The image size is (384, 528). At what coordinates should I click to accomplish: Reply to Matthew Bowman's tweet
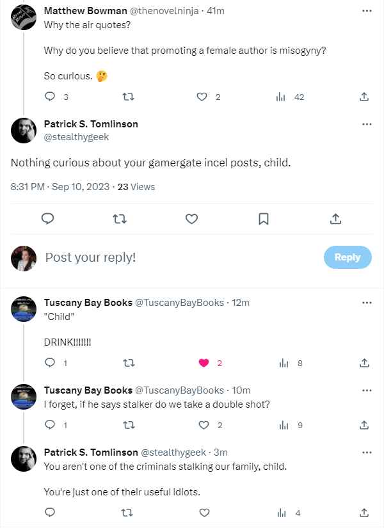pos(50,97)
